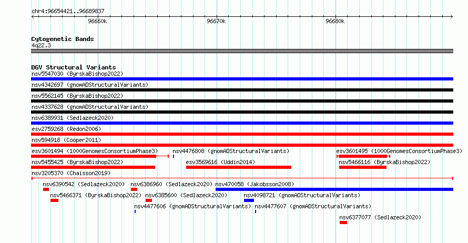This screenshot has height=243, width=468.
Task: Open nsv5455425 (ByrskaBishop2022) label
Action: [x=77, y=162]
